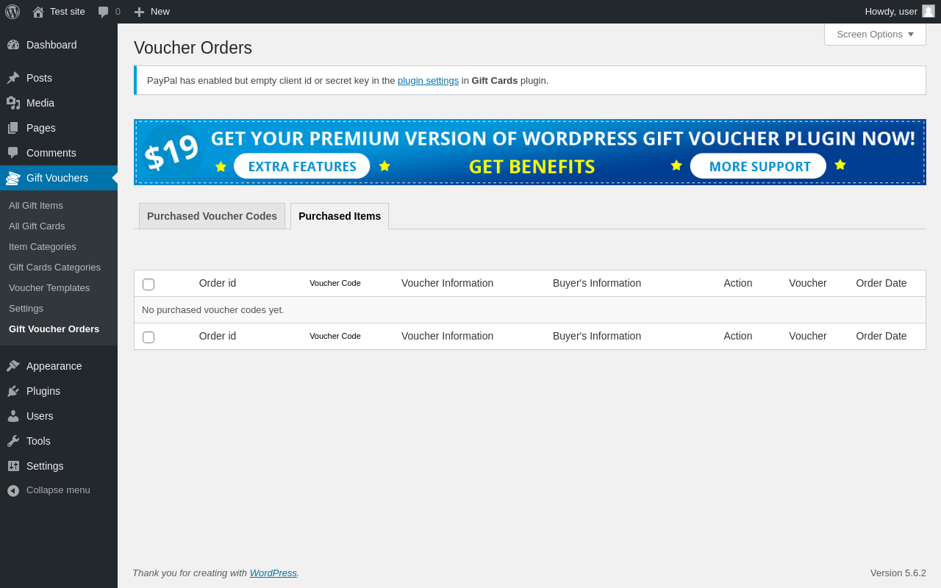Click the Collapse menu label
The width and height of the screenshot is (941, 588).
58,490
